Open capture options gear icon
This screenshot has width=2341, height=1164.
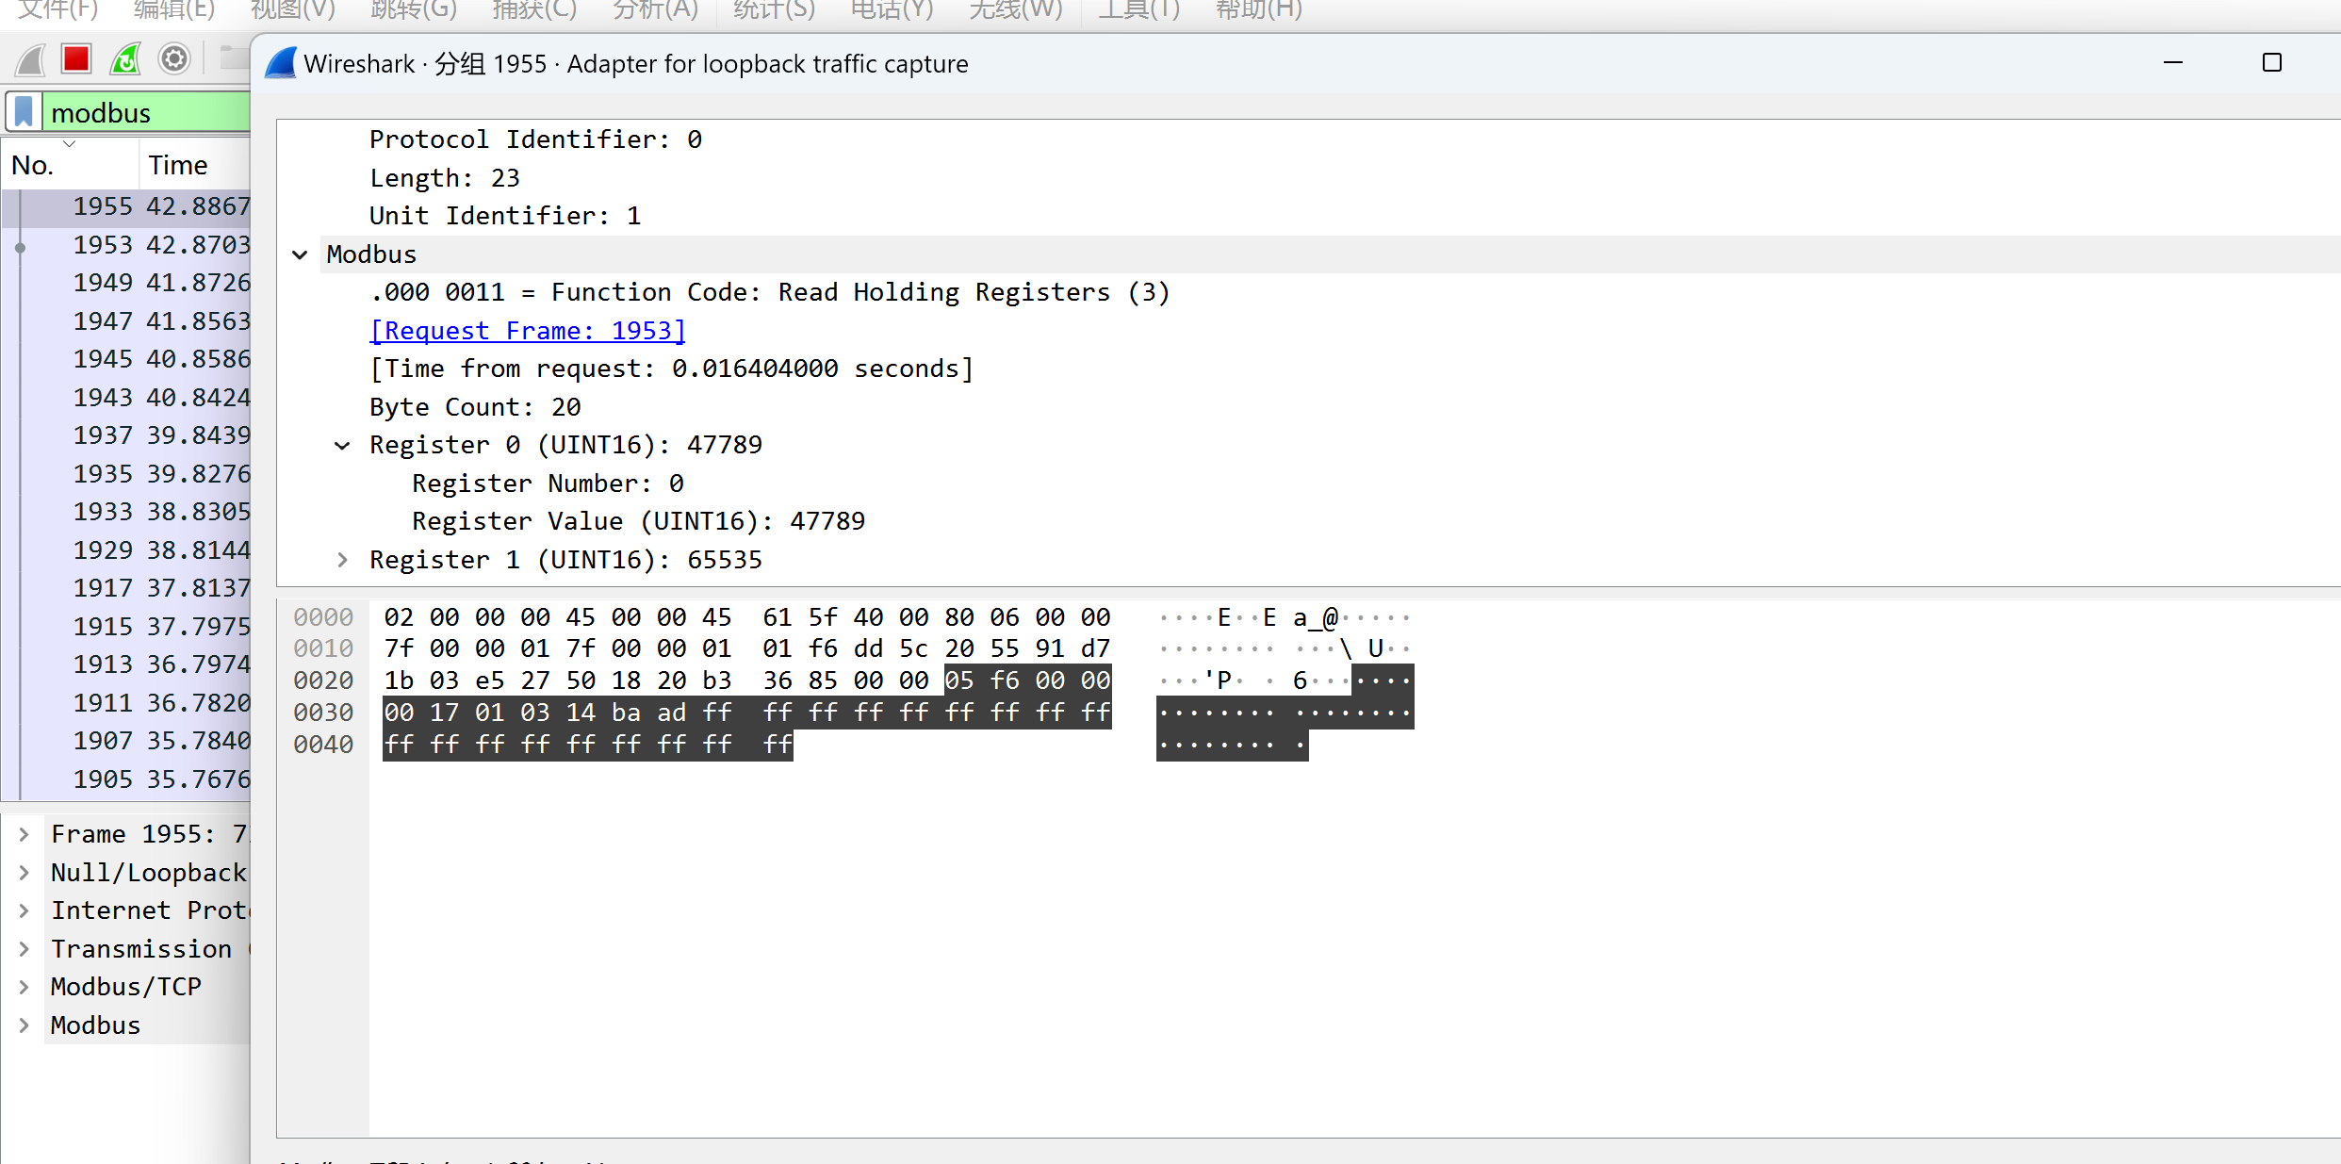(x=173, y=59)
